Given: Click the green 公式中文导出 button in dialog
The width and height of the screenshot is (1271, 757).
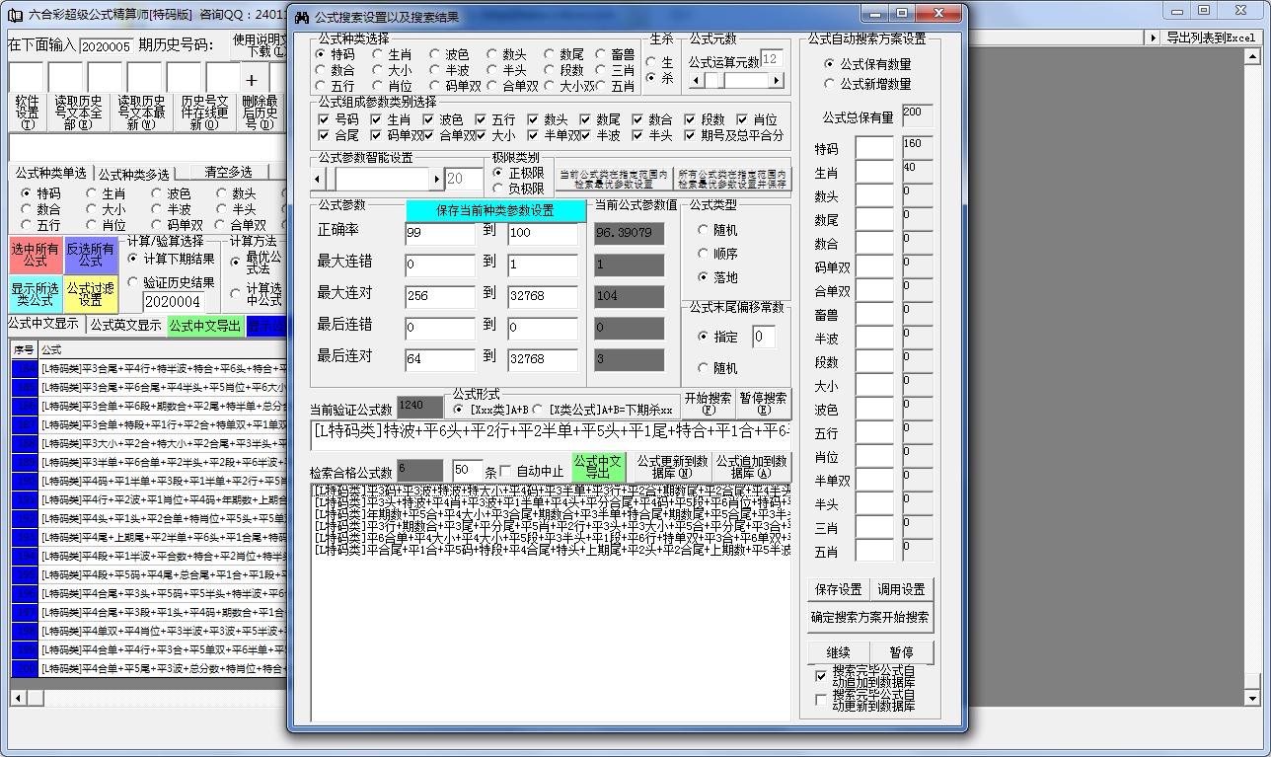Looking at the screenshot, I should pyautogui.click(x=598, y=468).
